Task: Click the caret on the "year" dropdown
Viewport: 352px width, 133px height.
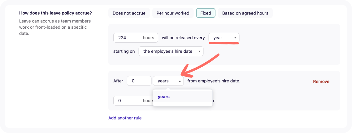Action: point(235,38)
